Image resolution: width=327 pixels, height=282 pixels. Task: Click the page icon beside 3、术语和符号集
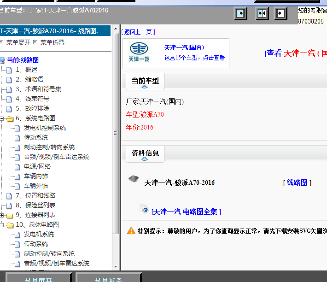click(x=9, y=89)
